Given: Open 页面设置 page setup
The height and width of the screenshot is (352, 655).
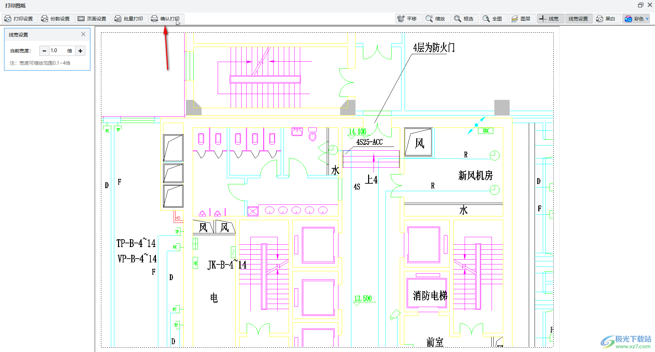Looking at the screenshot, I should (93, 19).
